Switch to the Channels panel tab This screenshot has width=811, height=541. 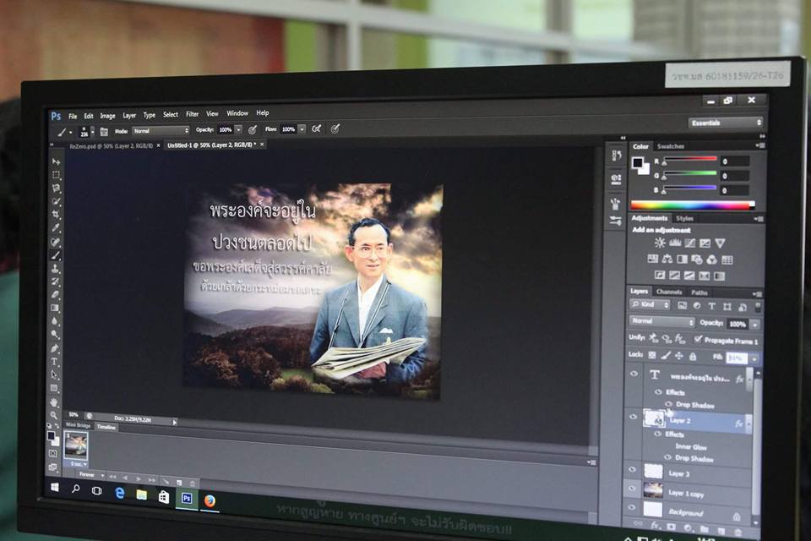(x=669, y=292)
